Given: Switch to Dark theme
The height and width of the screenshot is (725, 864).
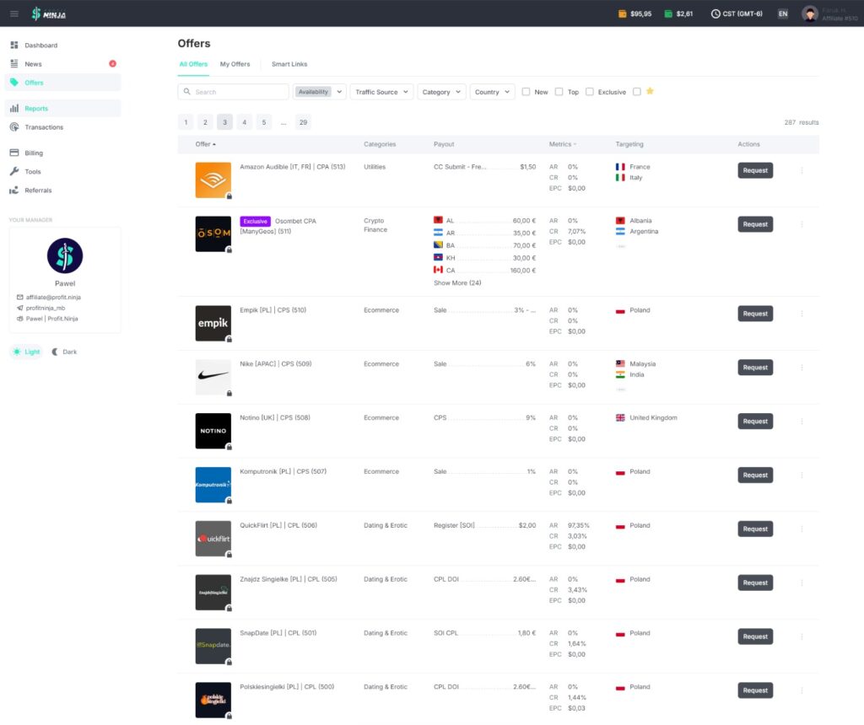Looking at the screenshot, I should (x=64, y=352).
